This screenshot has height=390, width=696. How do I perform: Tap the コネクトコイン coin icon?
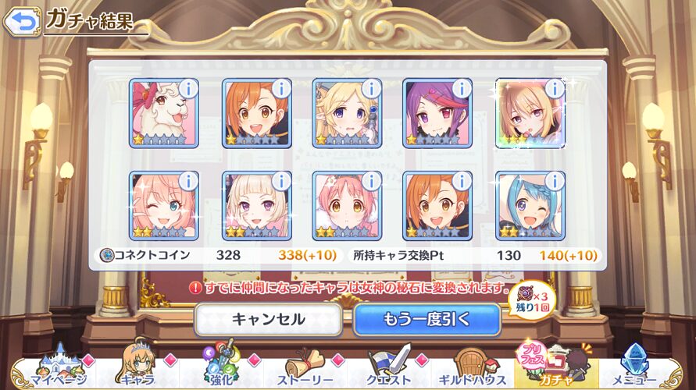[x=106, y=255]
